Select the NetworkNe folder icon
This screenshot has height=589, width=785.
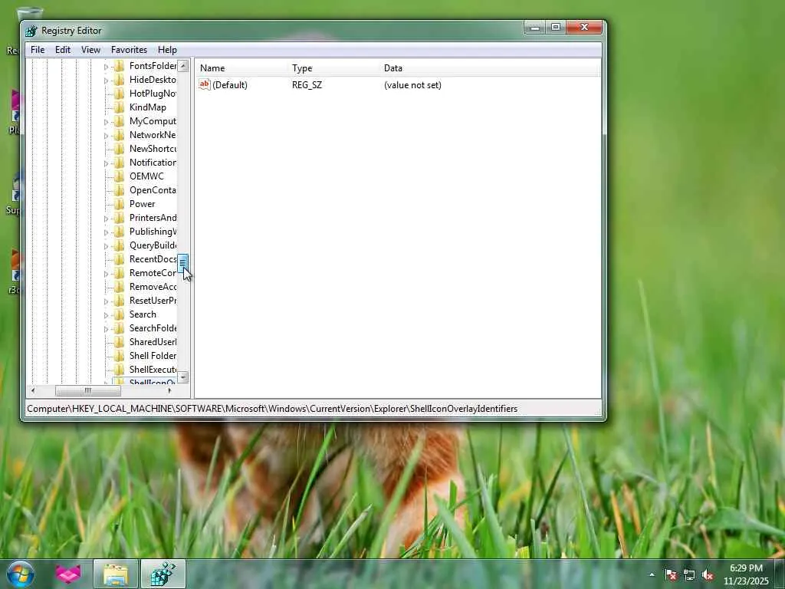119,135
